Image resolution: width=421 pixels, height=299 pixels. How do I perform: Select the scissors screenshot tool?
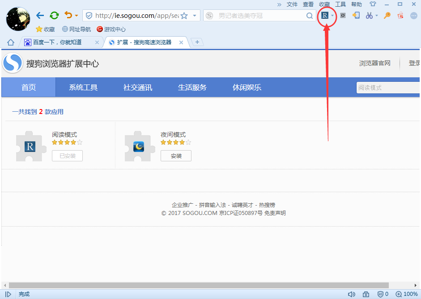pos(370,15)
